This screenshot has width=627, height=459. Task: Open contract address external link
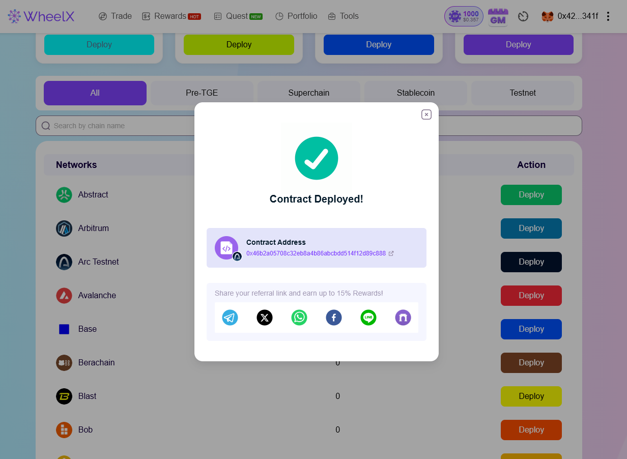pos(391,253)
